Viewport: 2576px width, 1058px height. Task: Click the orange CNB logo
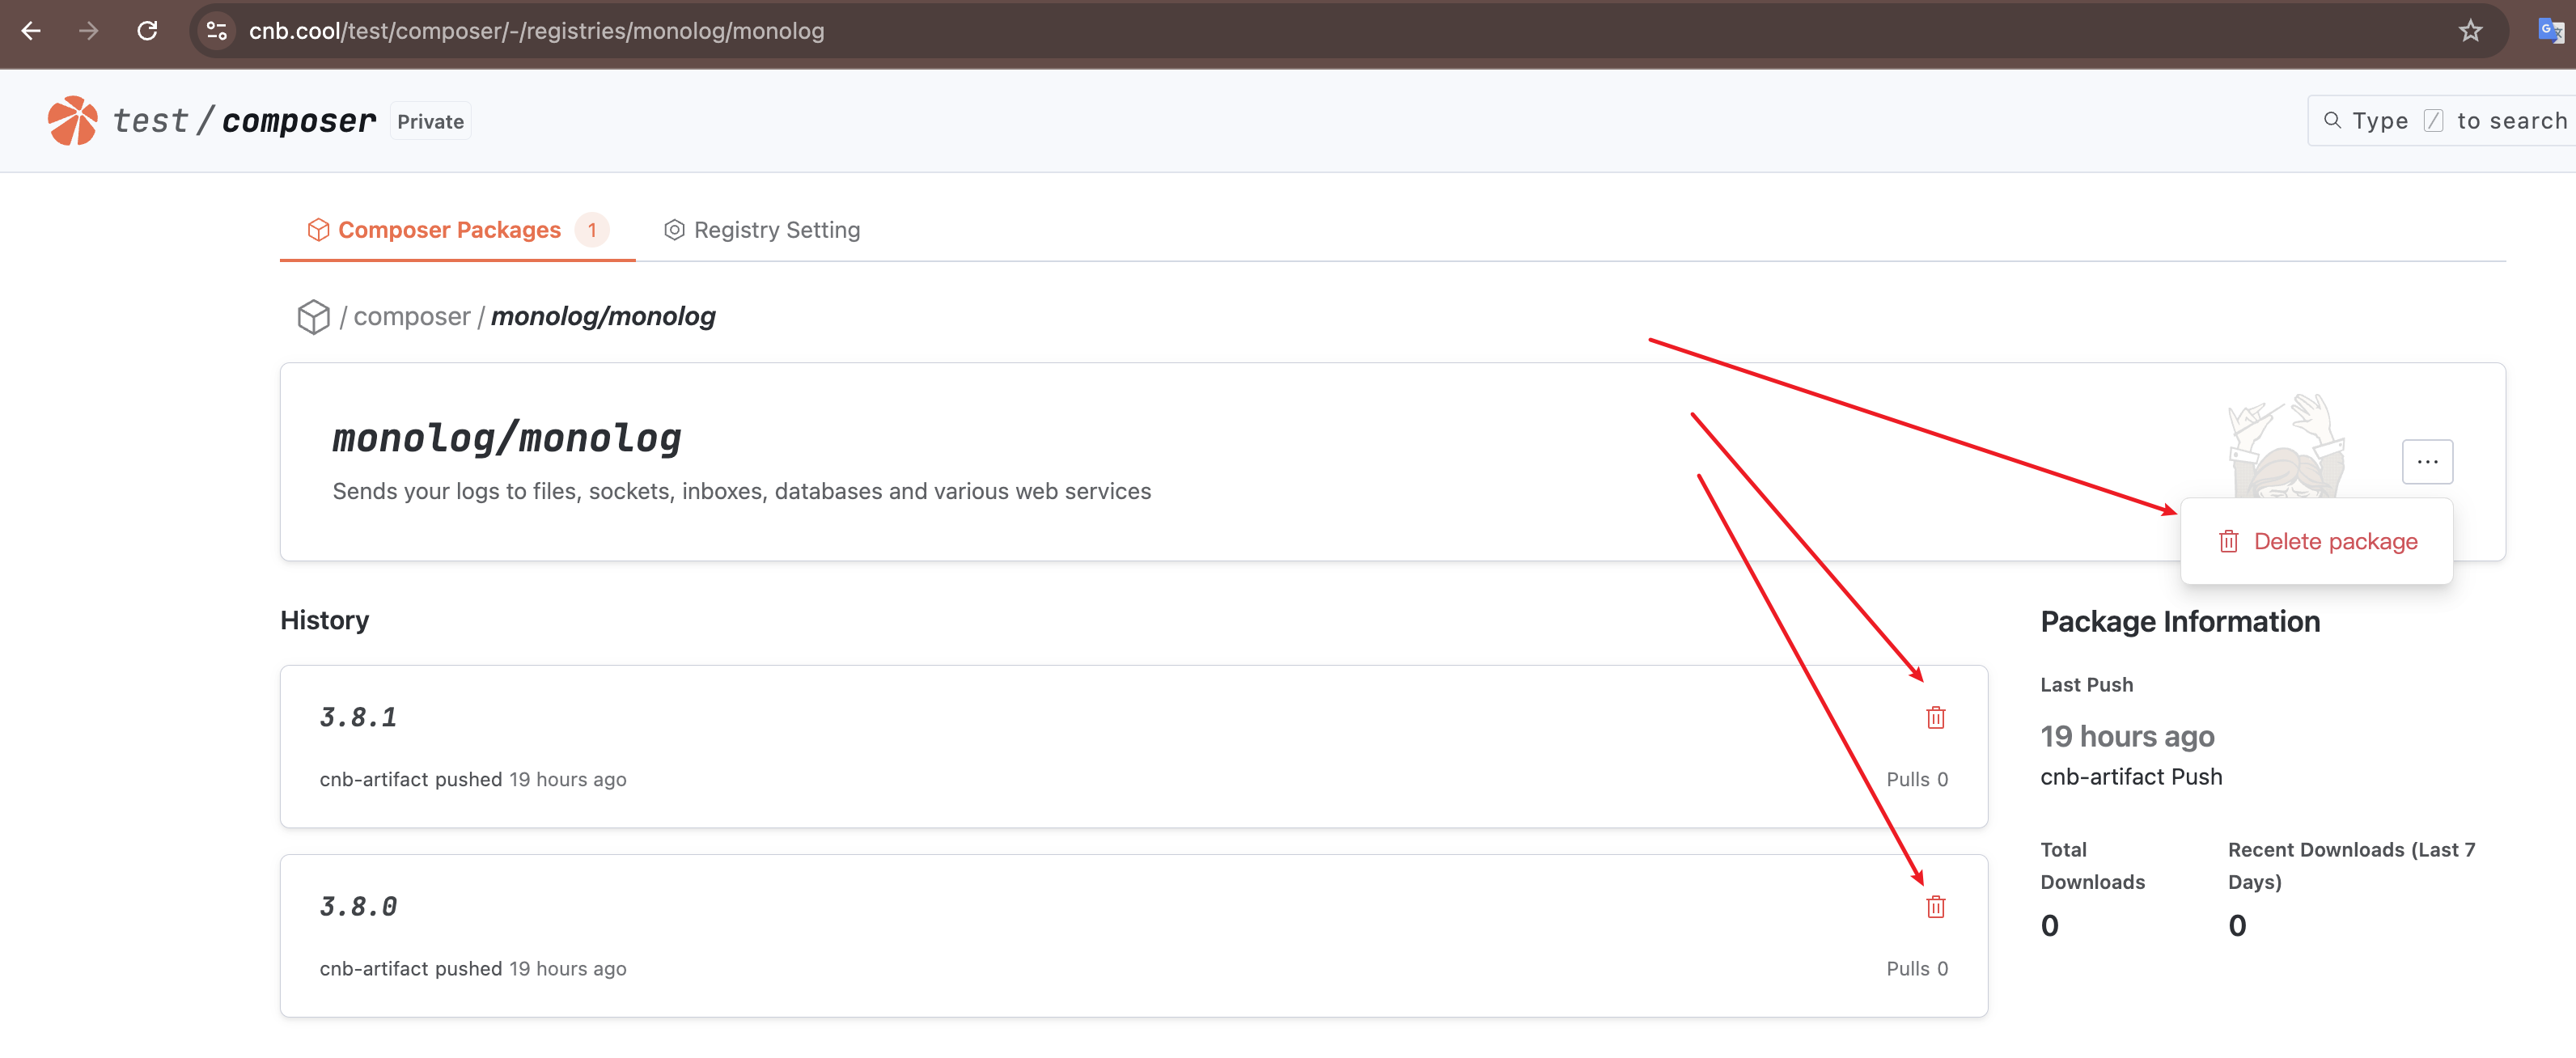coord(72,121)
